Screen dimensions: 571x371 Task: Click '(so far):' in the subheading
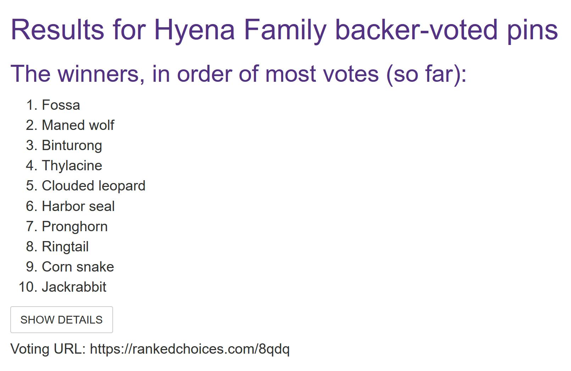pyautogui.click(x=426, y=74)
